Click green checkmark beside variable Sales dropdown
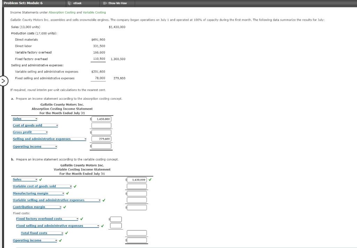Screen dimensions: 357x248 click(40, 180)
